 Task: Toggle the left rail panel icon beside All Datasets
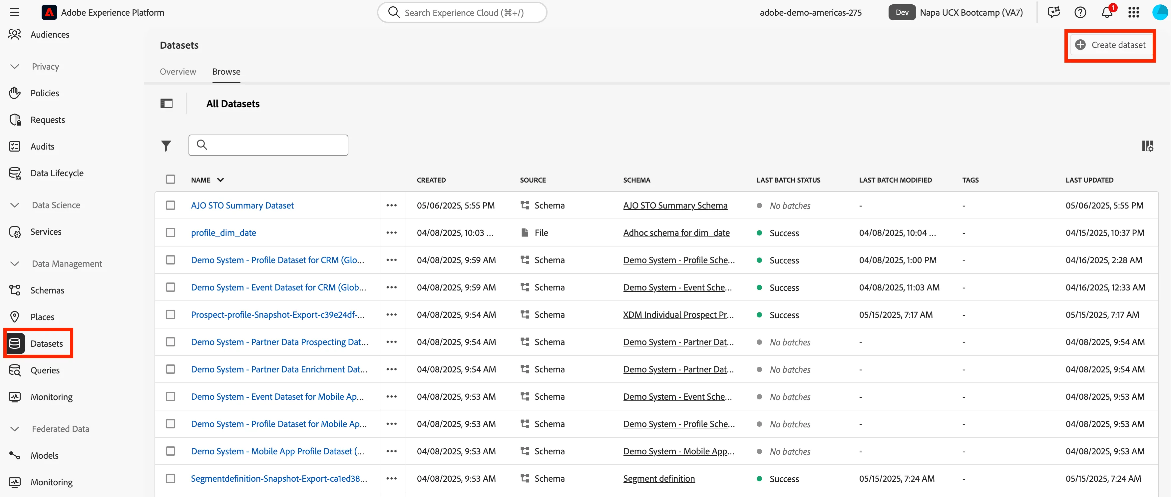(167, 104)
